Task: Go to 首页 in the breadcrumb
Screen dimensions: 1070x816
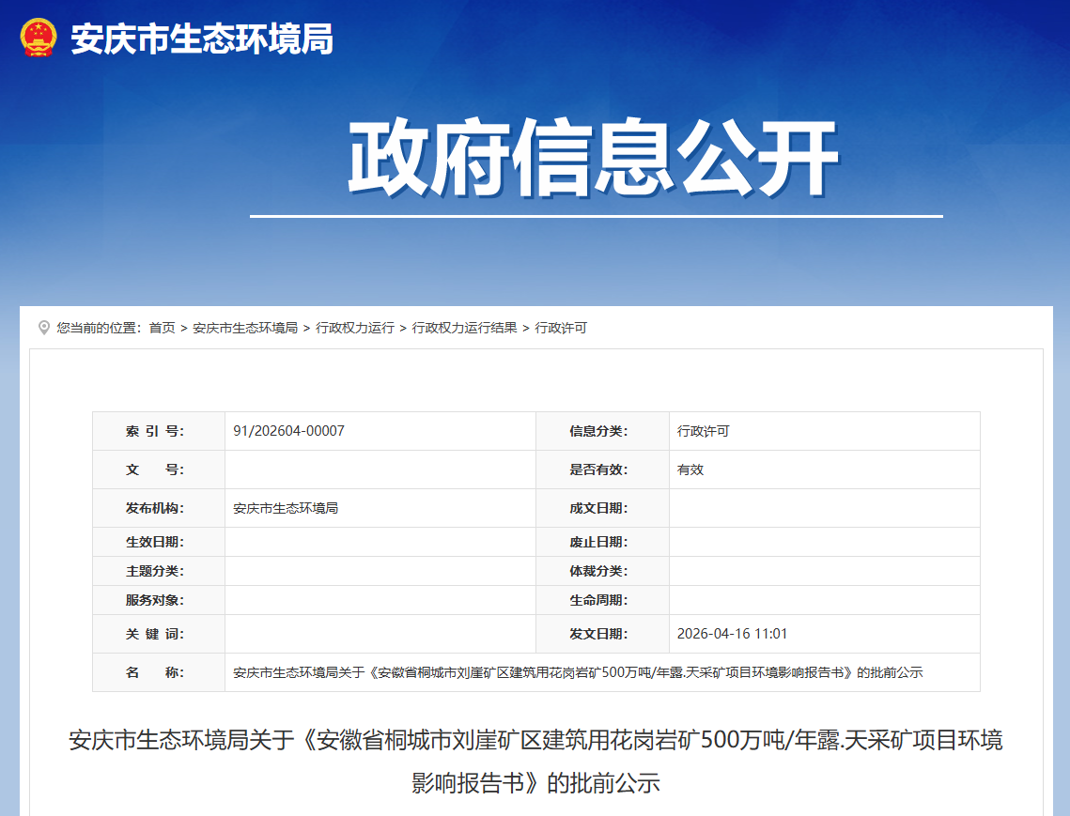Action: 162,328
